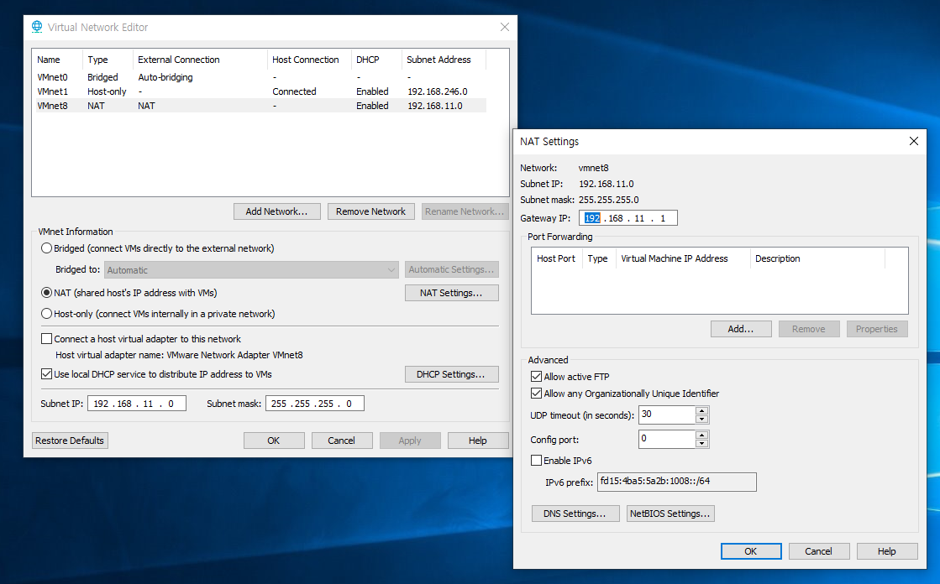Click the Subnet mask input field
This screenshot has height=584, width=940.
click(315, 404)
